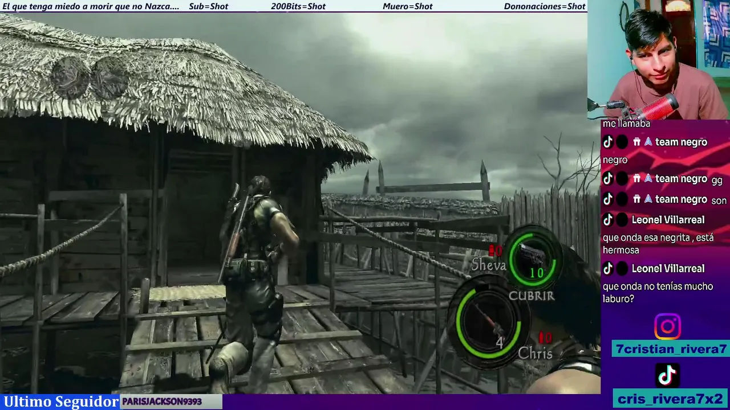Click Chris's shotgun weapon icon
This screenshot has width=730, height=410.
click(x=487, y=321)
